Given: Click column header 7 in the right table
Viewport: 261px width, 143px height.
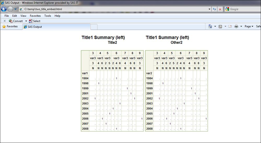Looking at the screenshot, I should (189, 53).
